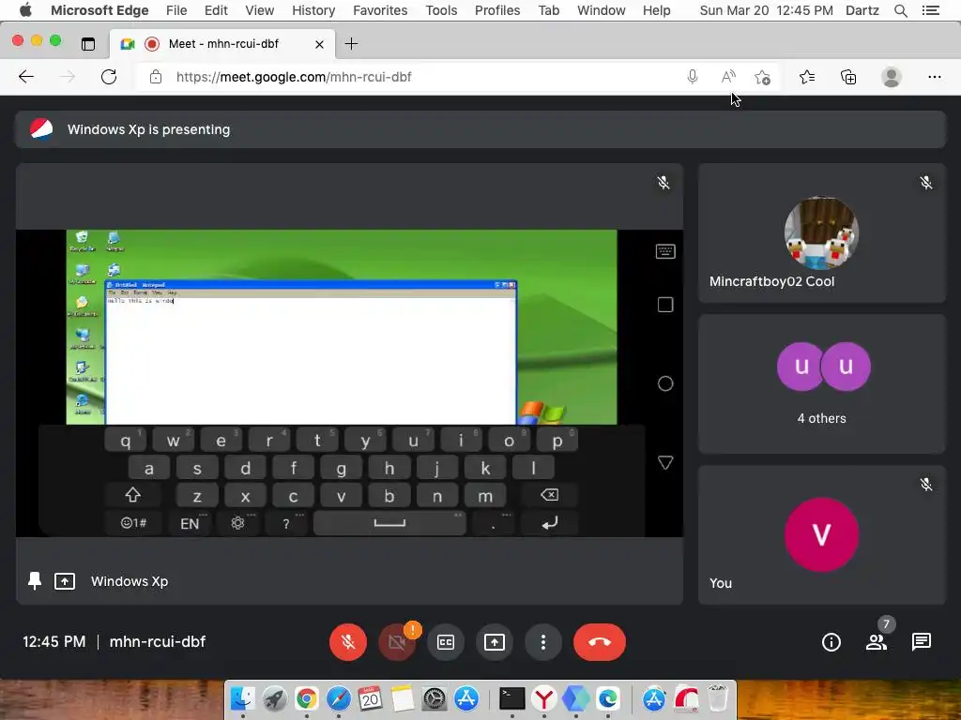This screenshot has height=720, width=961.
Task: Open the Tools menu
Action: [441, 10]
